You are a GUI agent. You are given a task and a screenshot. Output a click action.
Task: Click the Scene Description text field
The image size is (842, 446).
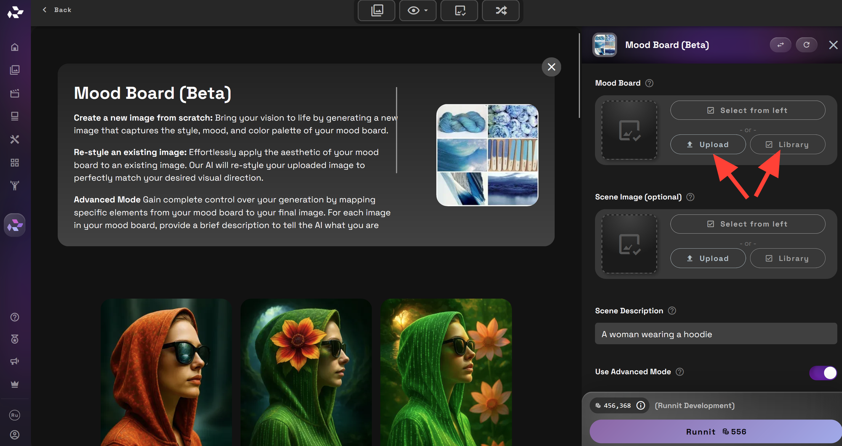click(x=715, y=334)
